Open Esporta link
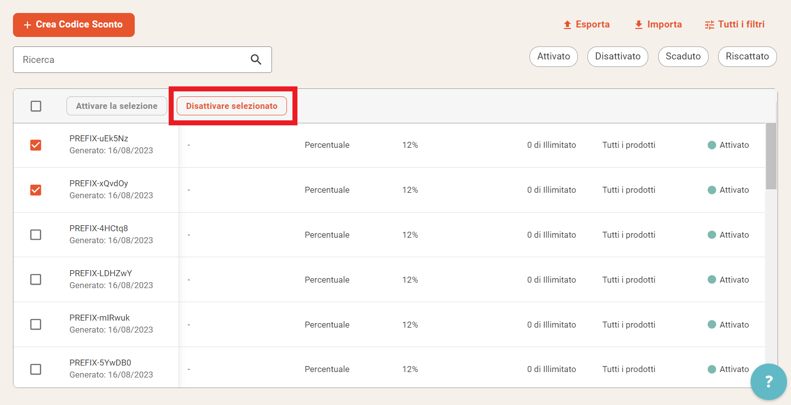791x405 pixels. click(586, 24)
